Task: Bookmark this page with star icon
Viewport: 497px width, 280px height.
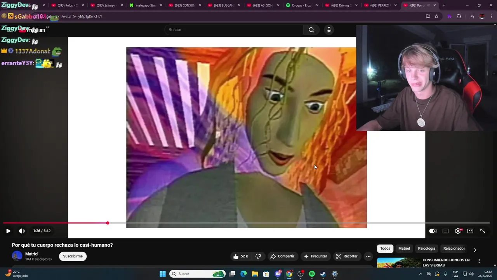Action: coord(436,16)
